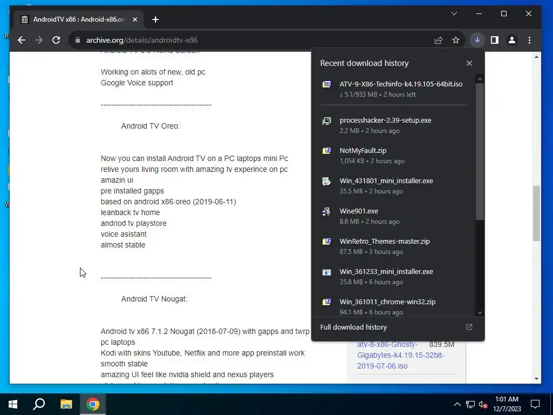This screenshot has height=415, width=553.
Task: Click the Wise901.exe file icon
Action: (x=327, y=212)
